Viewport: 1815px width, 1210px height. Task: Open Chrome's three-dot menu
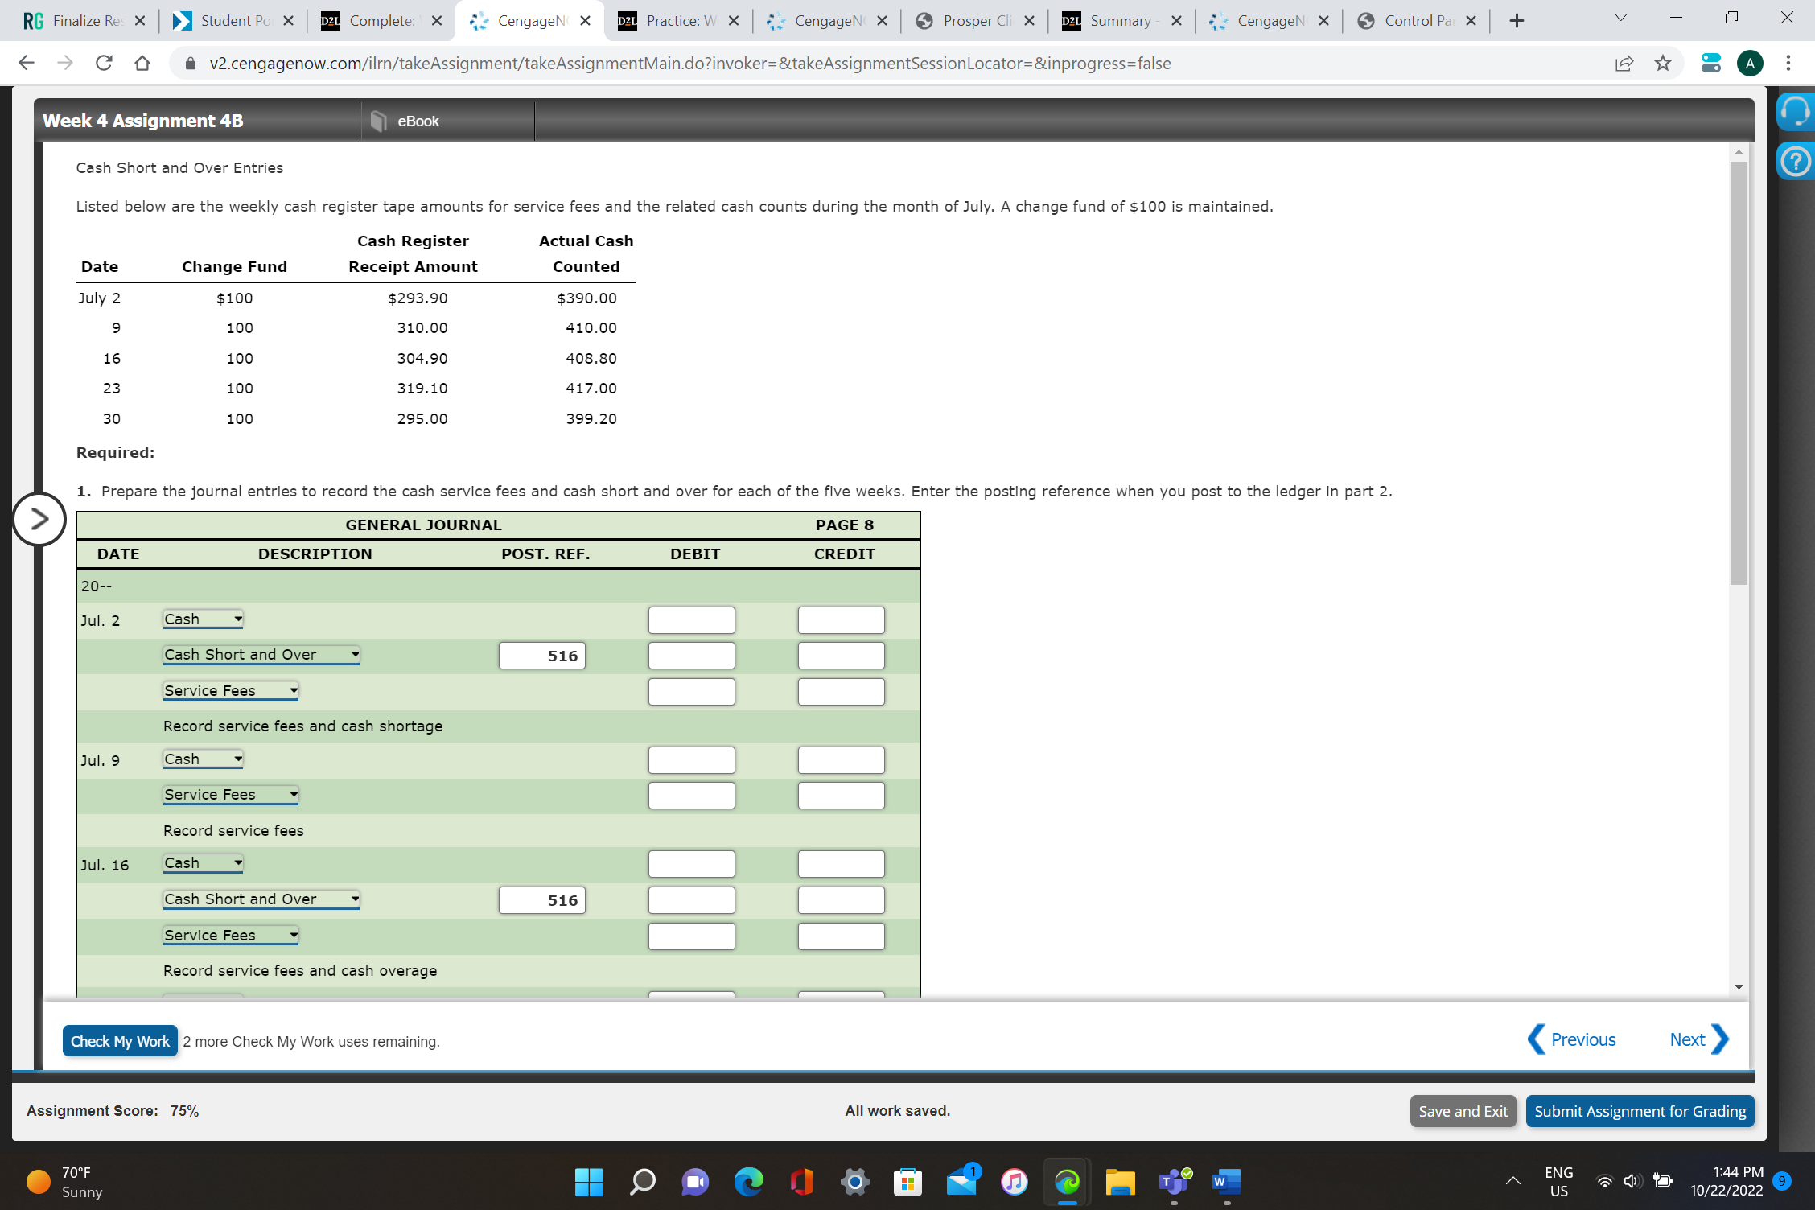(1787, 63)
